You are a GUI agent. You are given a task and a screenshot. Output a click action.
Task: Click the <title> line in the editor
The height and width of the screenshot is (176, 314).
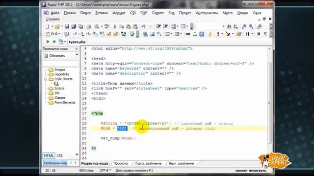click(x=122, y=84)
